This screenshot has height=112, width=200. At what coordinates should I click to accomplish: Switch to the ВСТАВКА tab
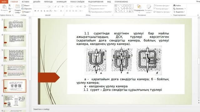coord(26,2)
